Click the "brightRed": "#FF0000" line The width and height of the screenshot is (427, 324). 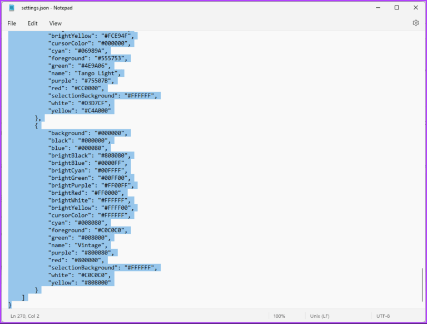(86, 193)
